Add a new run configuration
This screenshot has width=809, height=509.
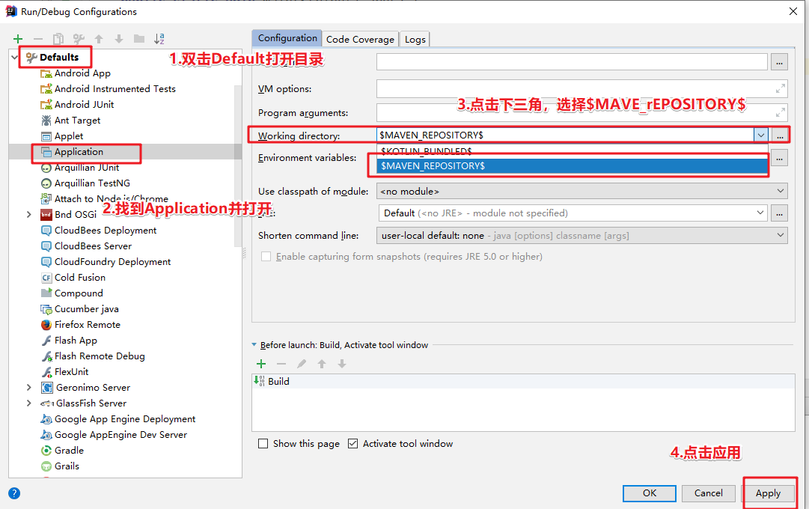coord(17,38)
